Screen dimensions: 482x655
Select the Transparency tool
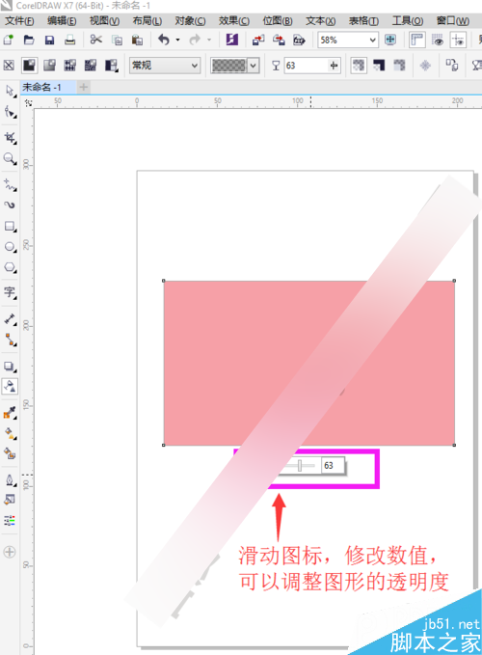point(10,387)
